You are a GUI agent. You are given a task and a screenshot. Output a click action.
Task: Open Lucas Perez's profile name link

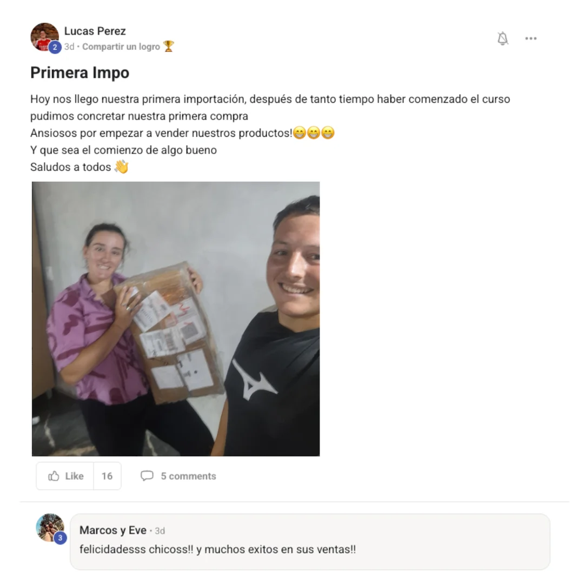(x=95, y=31)
